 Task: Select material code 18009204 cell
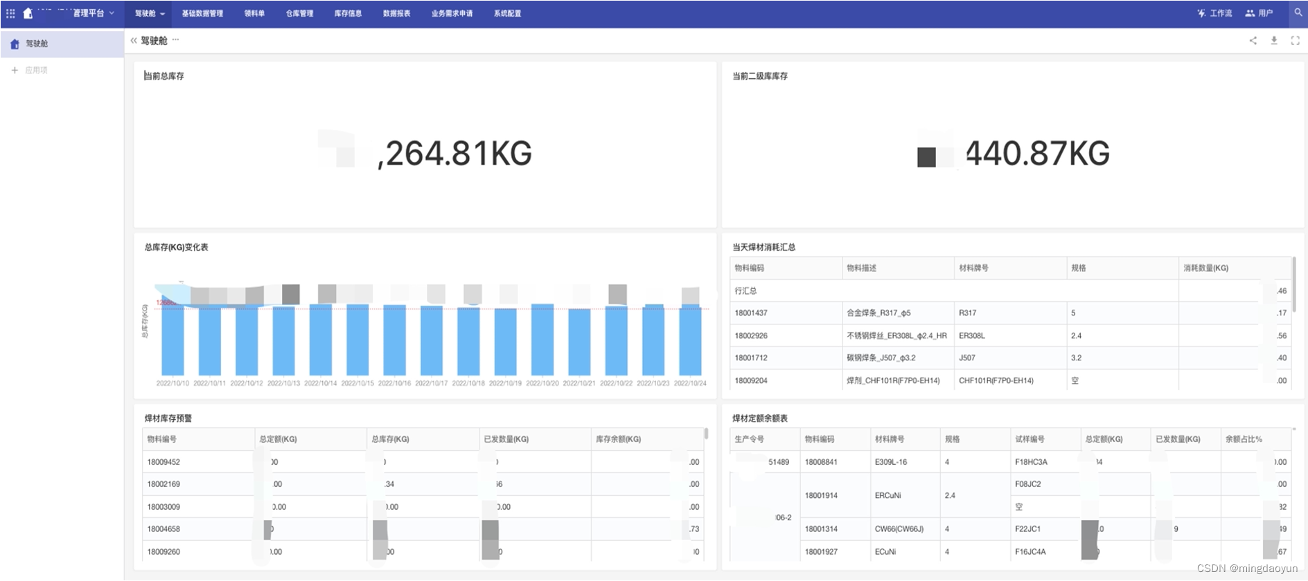pyautogui.click(x=786, y=381)
